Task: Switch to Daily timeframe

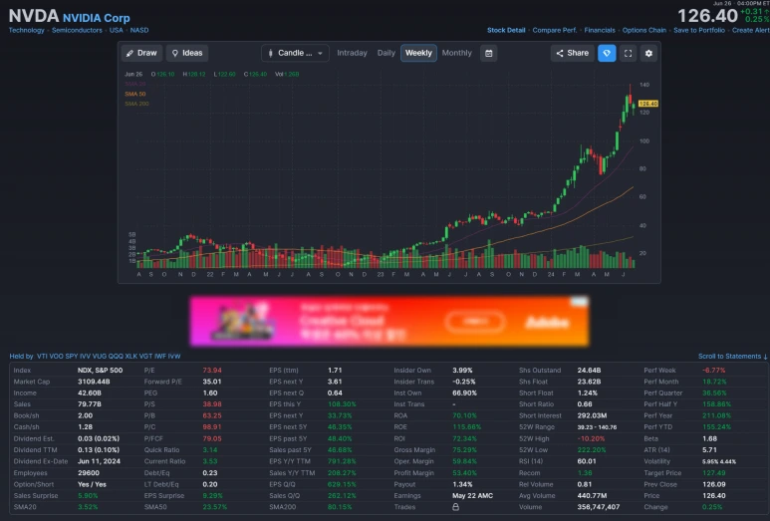Action: [385, 53]
